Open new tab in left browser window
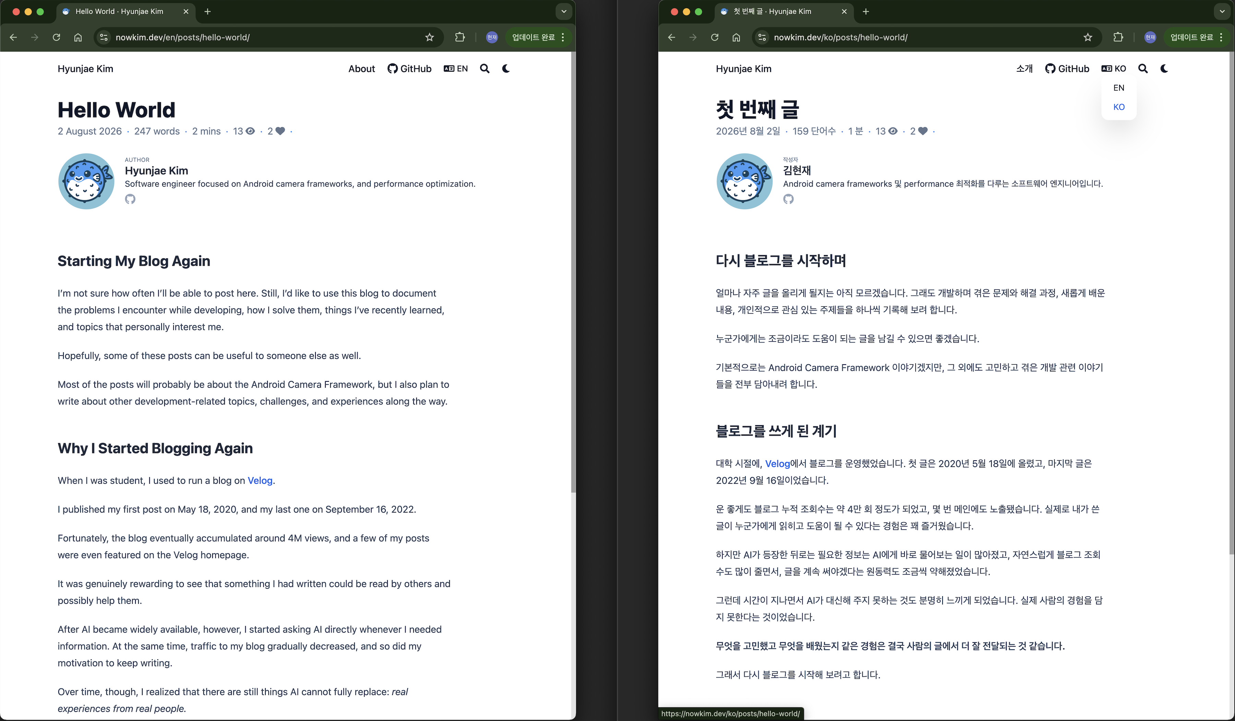This screenshot has height=721, width=1235. (x=207, y=11)
